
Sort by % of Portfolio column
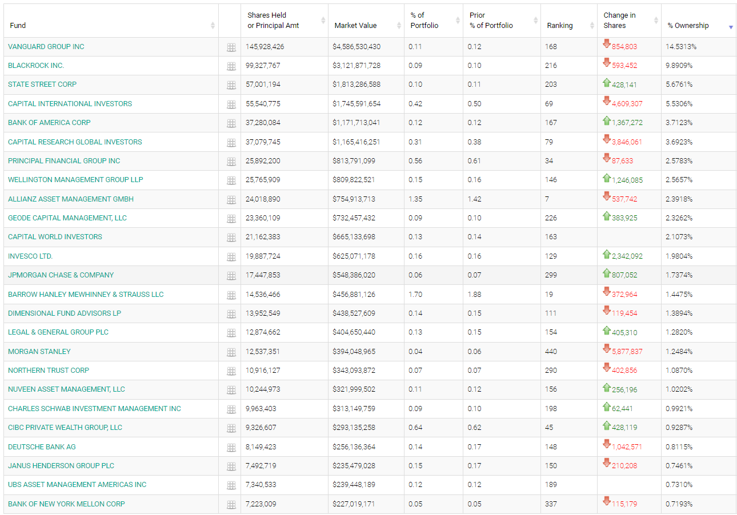433,21
